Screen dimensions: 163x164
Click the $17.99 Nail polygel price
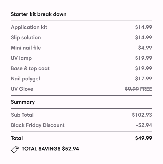pos(143,78)
